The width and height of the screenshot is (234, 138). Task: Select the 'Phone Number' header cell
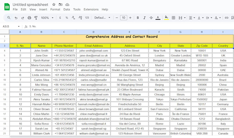64,46
